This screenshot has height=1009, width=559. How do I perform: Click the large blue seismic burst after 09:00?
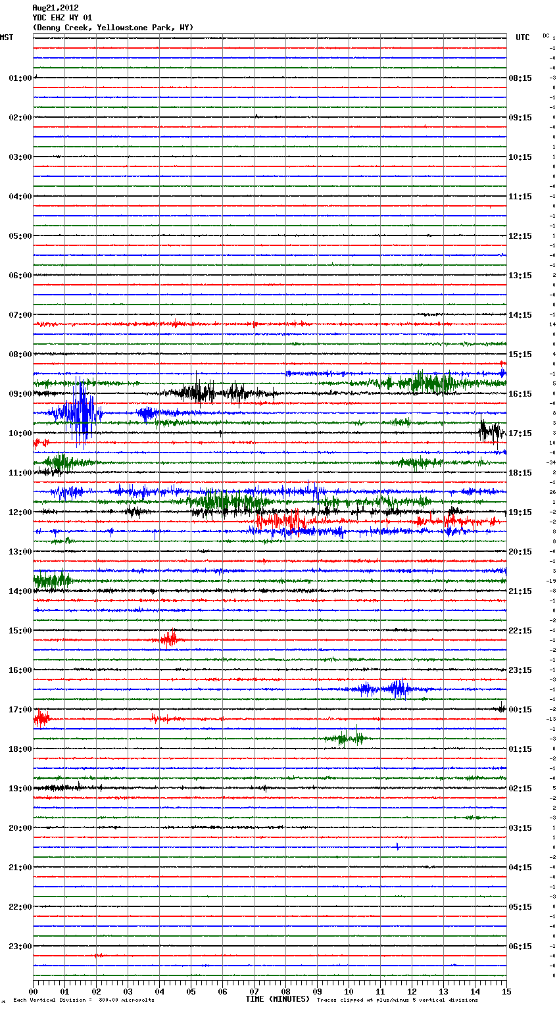pos(79,414)
